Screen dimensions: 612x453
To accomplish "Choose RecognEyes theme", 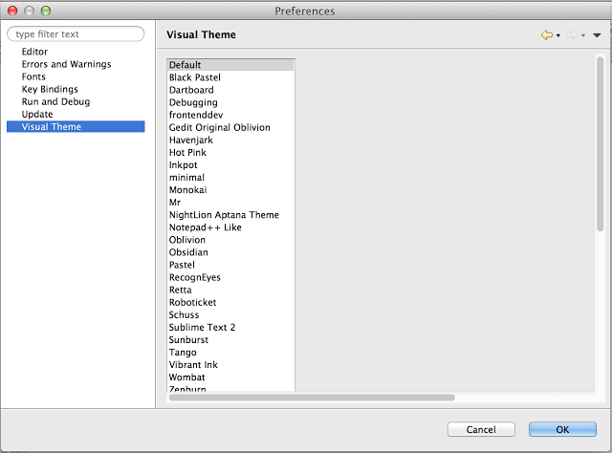I will [195, 277].
